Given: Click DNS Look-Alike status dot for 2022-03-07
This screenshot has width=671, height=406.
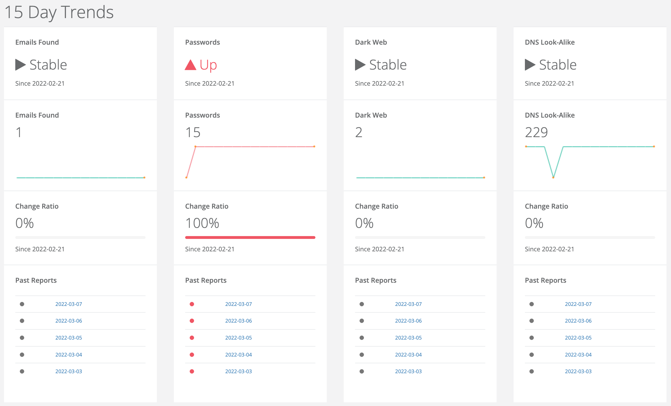Looking at the screenshot, I should (532, 304).
